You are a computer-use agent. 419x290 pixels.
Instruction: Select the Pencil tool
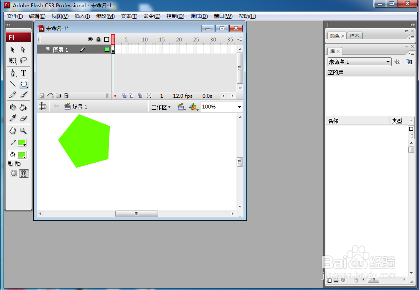point(12,95)
